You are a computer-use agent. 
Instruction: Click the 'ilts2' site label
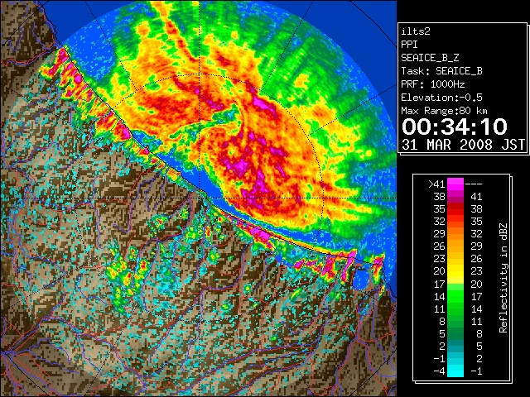[x=416, y=31]
